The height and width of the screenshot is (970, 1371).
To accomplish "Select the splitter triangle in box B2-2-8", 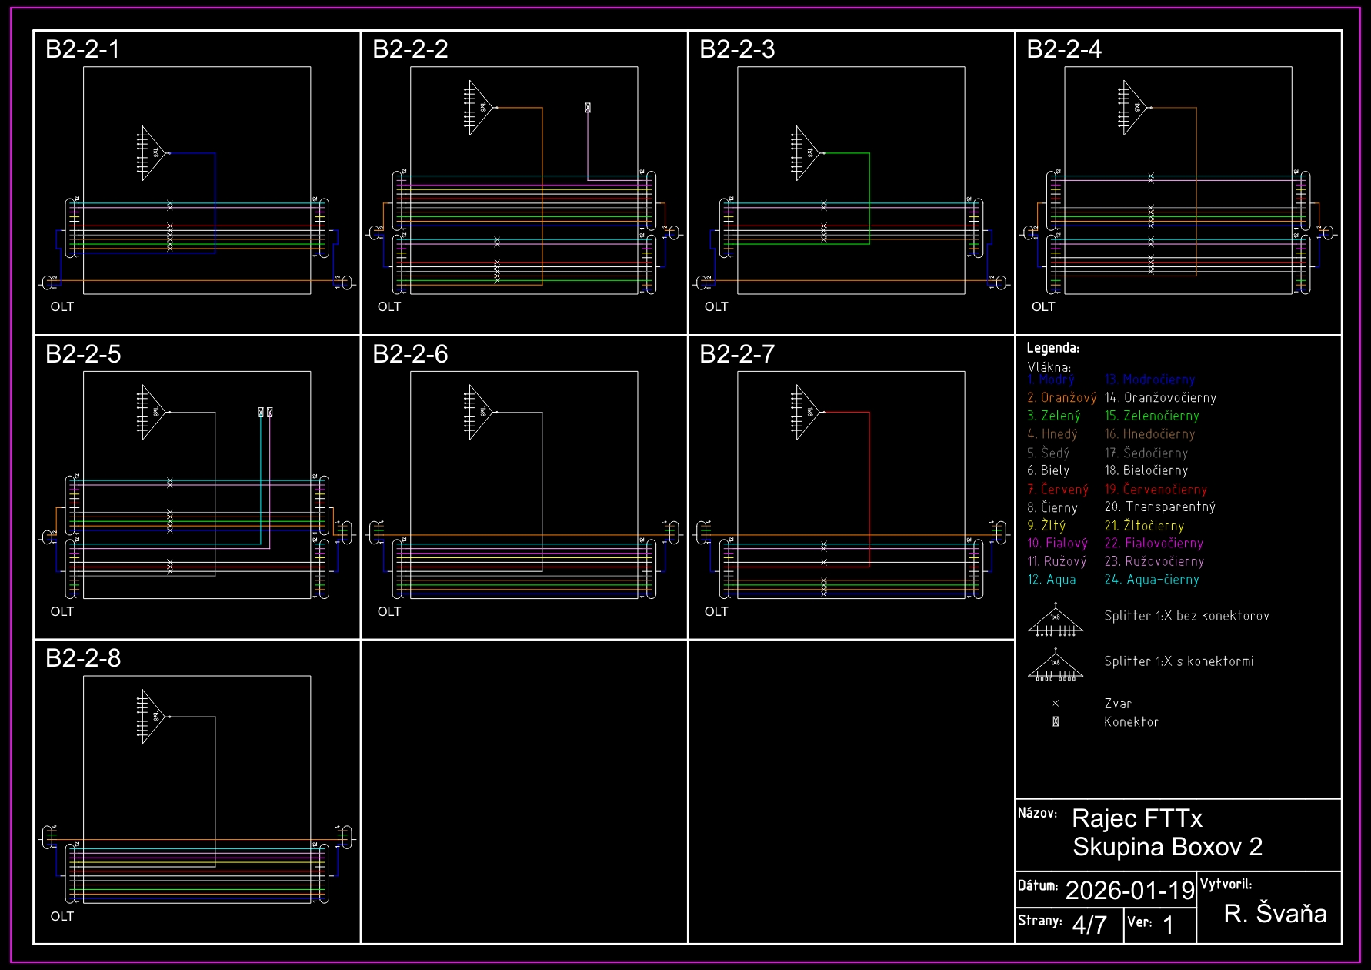I will (x=152, y=717).
